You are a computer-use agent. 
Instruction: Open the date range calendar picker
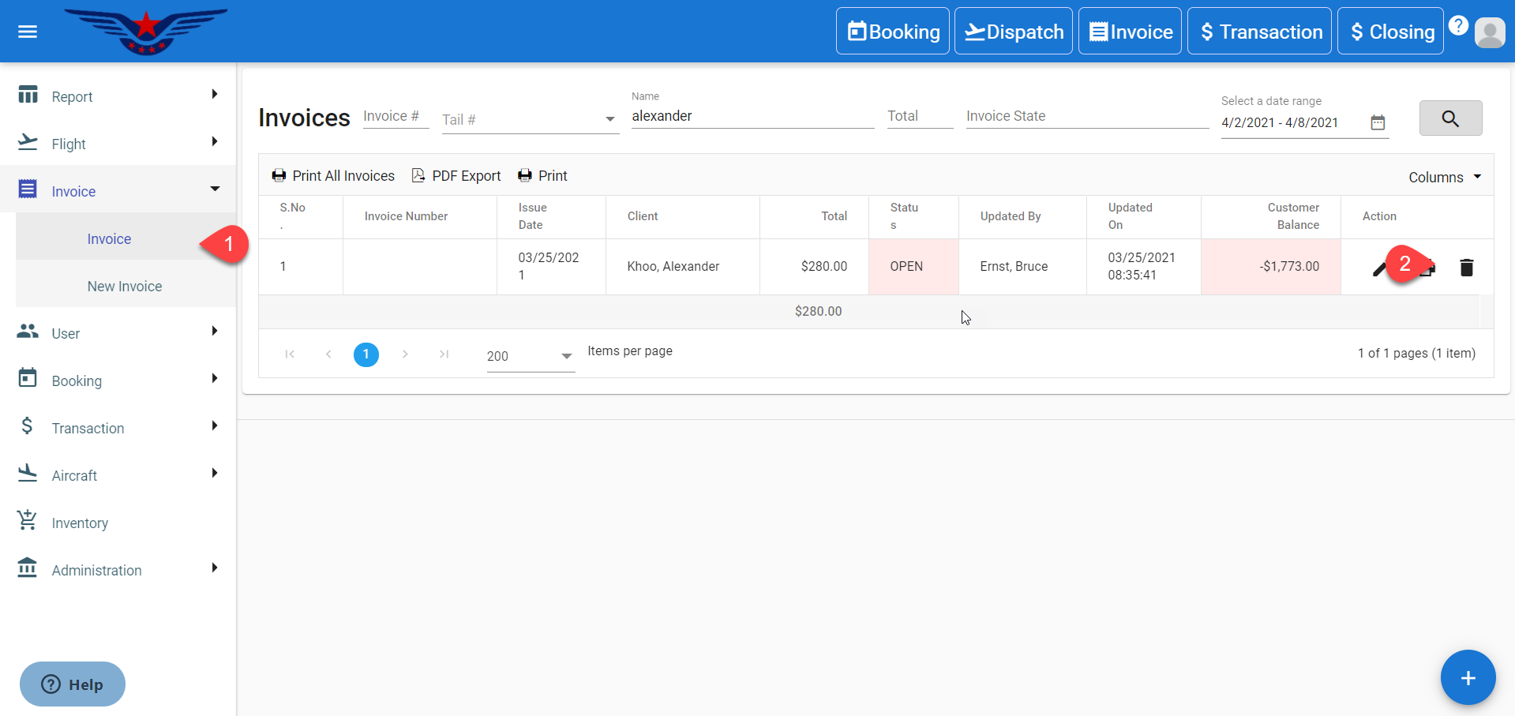click(1378, 122)
